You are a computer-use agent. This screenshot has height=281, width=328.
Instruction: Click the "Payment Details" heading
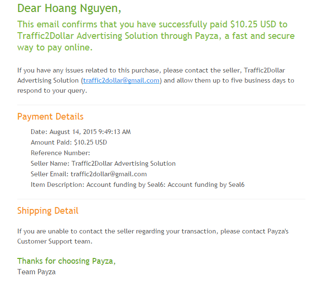50,117
